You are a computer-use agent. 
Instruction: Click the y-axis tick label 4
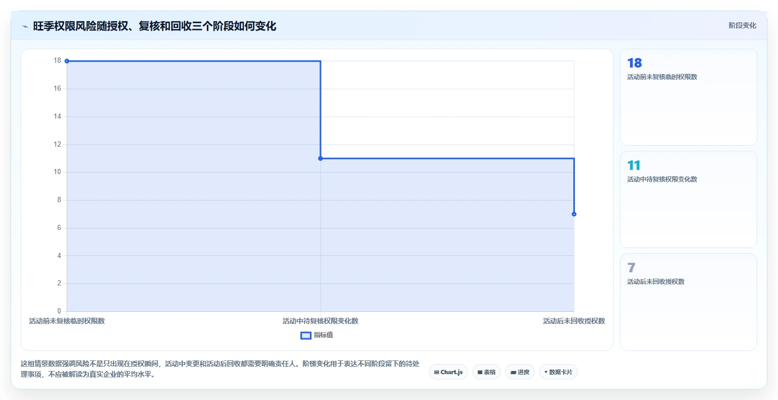[x=59, y=255]
